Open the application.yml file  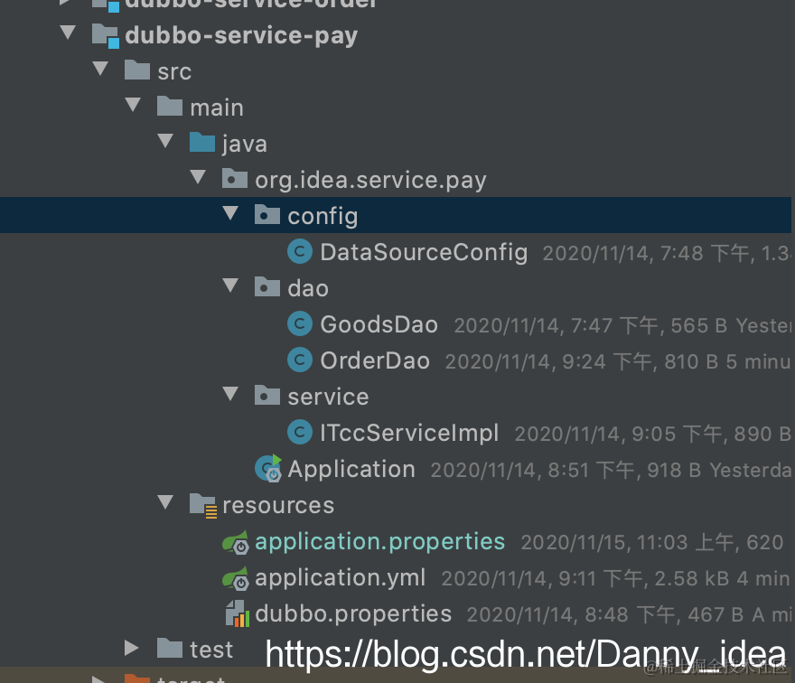point(340,578)
